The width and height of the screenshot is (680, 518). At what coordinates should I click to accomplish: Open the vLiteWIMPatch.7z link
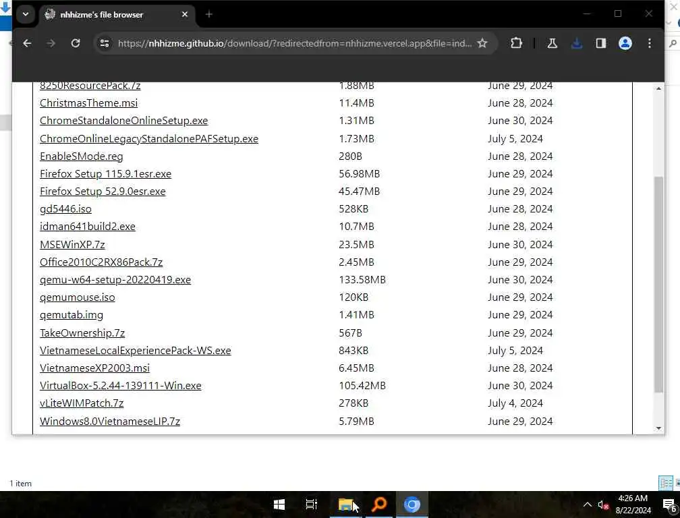click(x=82, y=403)
